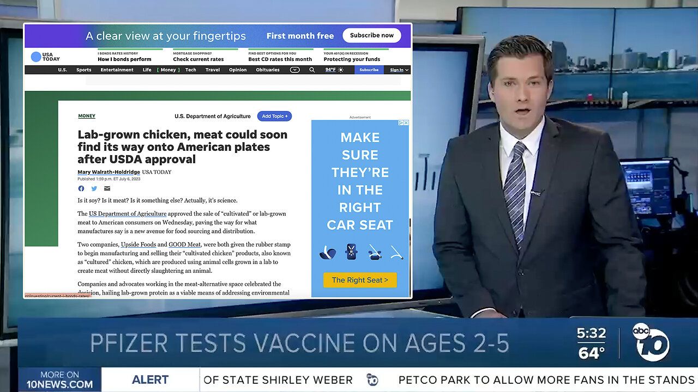Open the Obituaries menu item
The height and width of the screenshot is (392, 698).
[268, 70]
